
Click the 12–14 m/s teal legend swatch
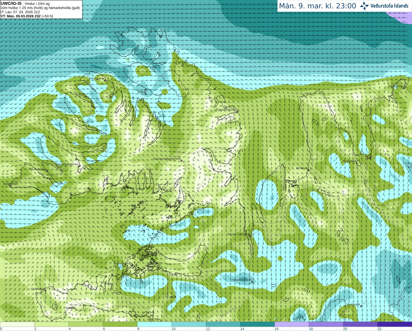pos(223,324)
